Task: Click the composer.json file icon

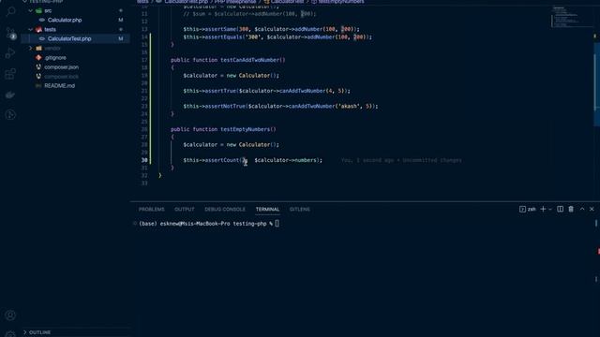Action: point(38,66)
